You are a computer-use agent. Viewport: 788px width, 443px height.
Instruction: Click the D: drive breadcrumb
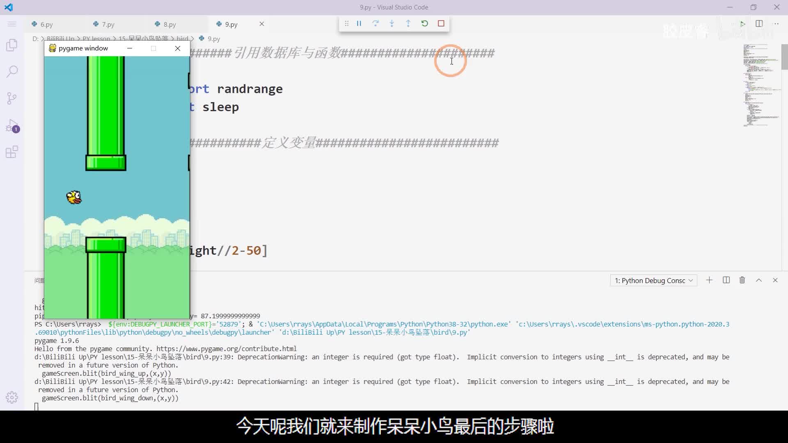[36, 39]
